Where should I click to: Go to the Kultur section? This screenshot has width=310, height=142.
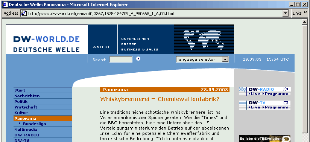tap(21, 113)
